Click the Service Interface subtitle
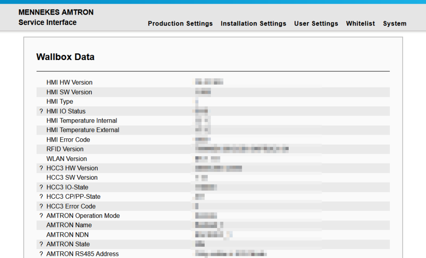Viewport: 426px width, 258px height. point(47,23)
